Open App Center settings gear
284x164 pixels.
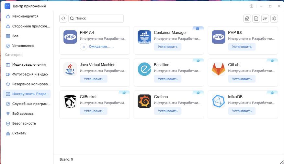click(x=274, y=18)
